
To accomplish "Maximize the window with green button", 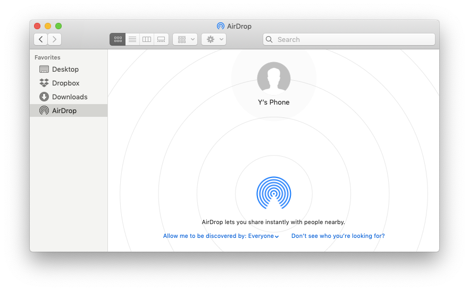I will pyautogui.click(x=58, y=26).
